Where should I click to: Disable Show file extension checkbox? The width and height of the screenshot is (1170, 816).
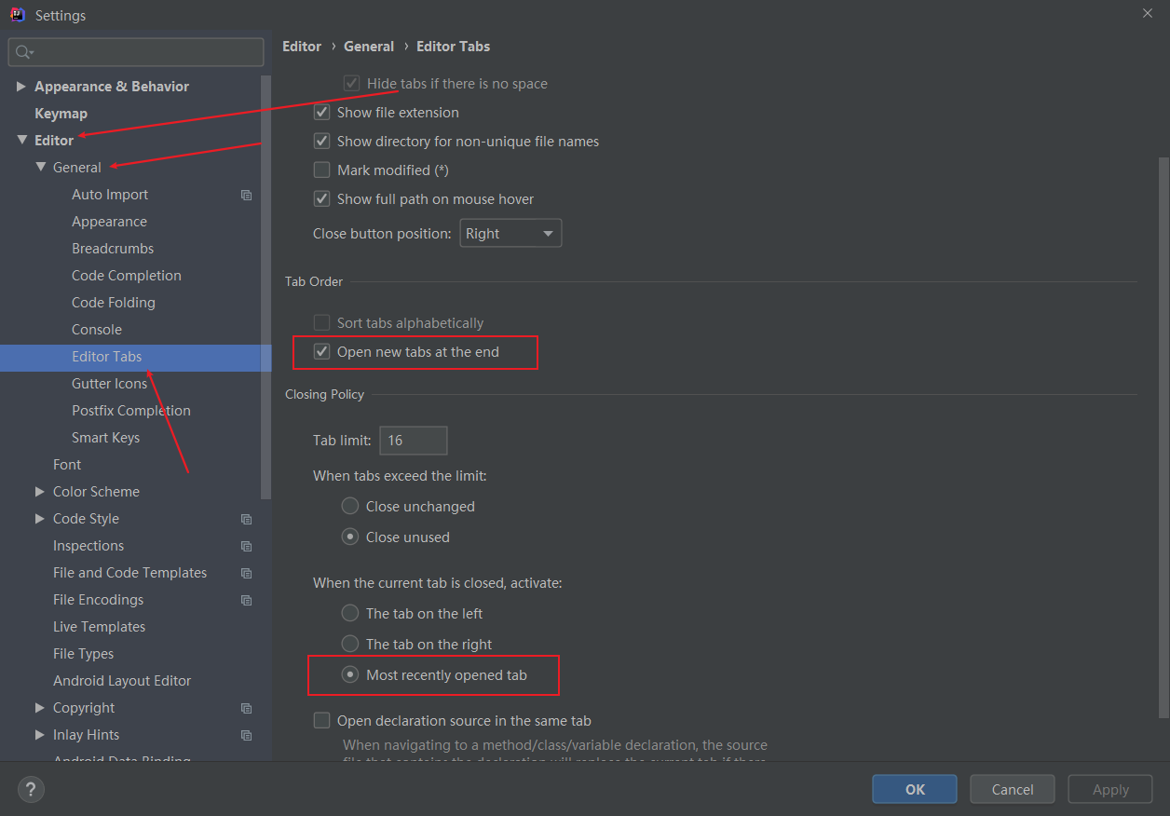pyautogui.click(x=322, y=112)
